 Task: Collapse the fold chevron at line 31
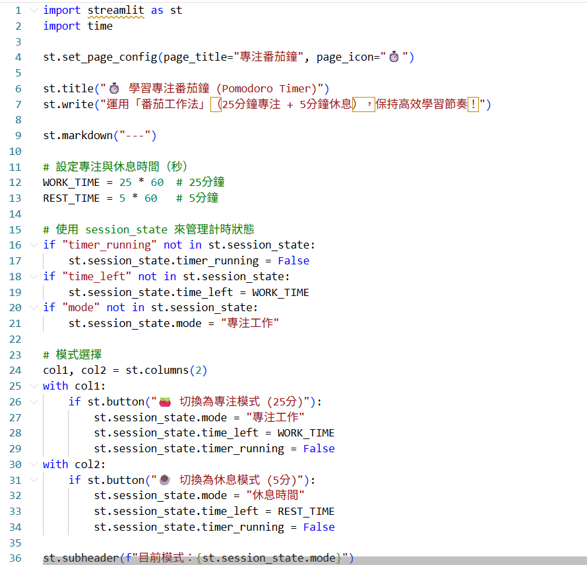(x=34, y=480)
